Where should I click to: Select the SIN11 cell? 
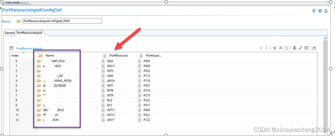111,66
